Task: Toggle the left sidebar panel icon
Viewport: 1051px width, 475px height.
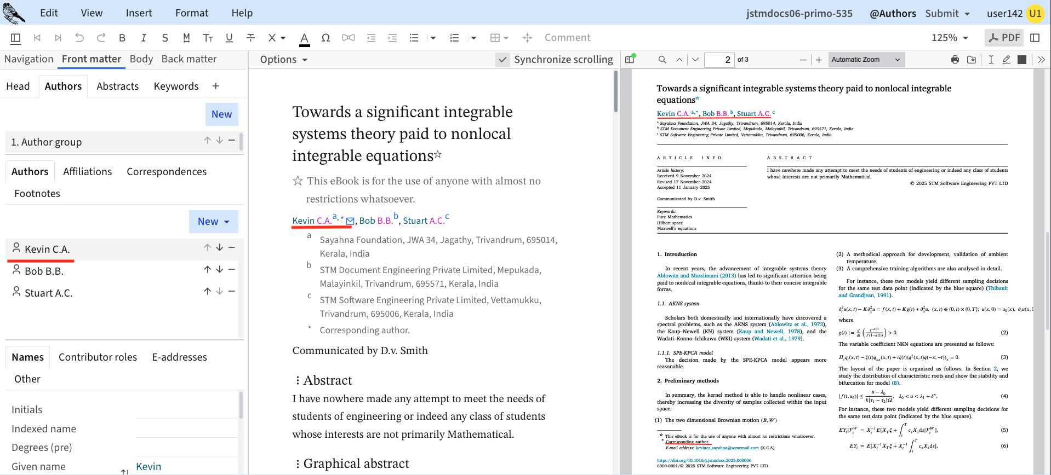Action: coord(16,38)
